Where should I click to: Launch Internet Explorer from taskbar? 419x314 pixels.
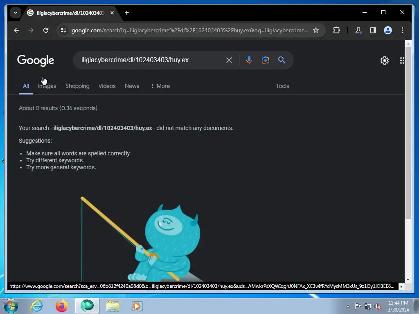coord(36,306)
